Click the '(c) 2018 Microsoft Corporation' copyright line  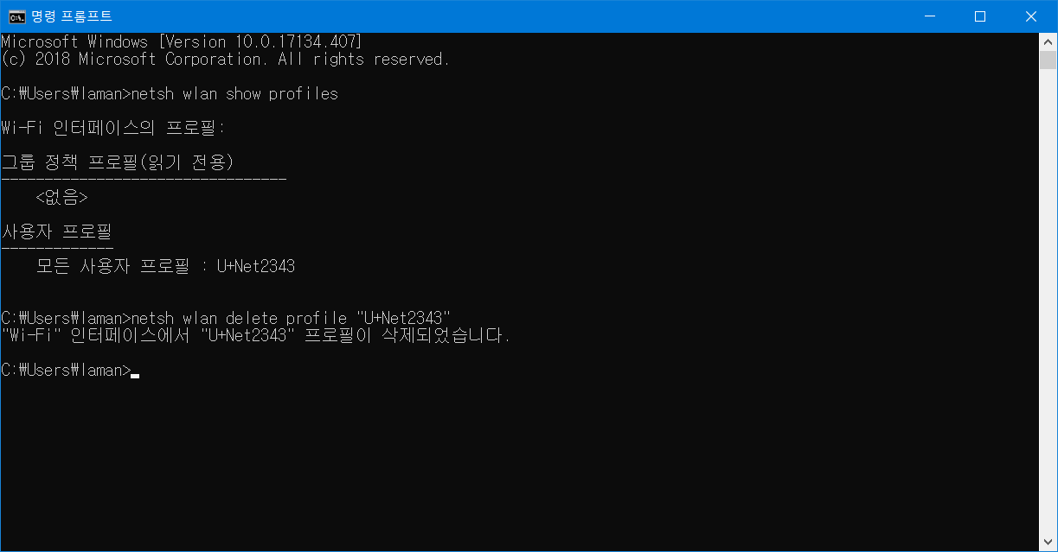pyautogui.click(x=226, y=59)
